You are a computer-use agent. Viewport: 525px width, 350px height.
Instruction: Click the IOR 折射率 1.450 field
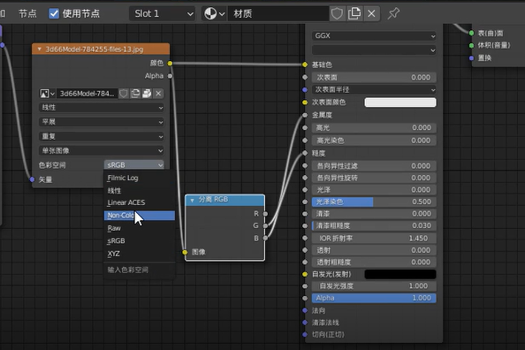click(374, 238)
